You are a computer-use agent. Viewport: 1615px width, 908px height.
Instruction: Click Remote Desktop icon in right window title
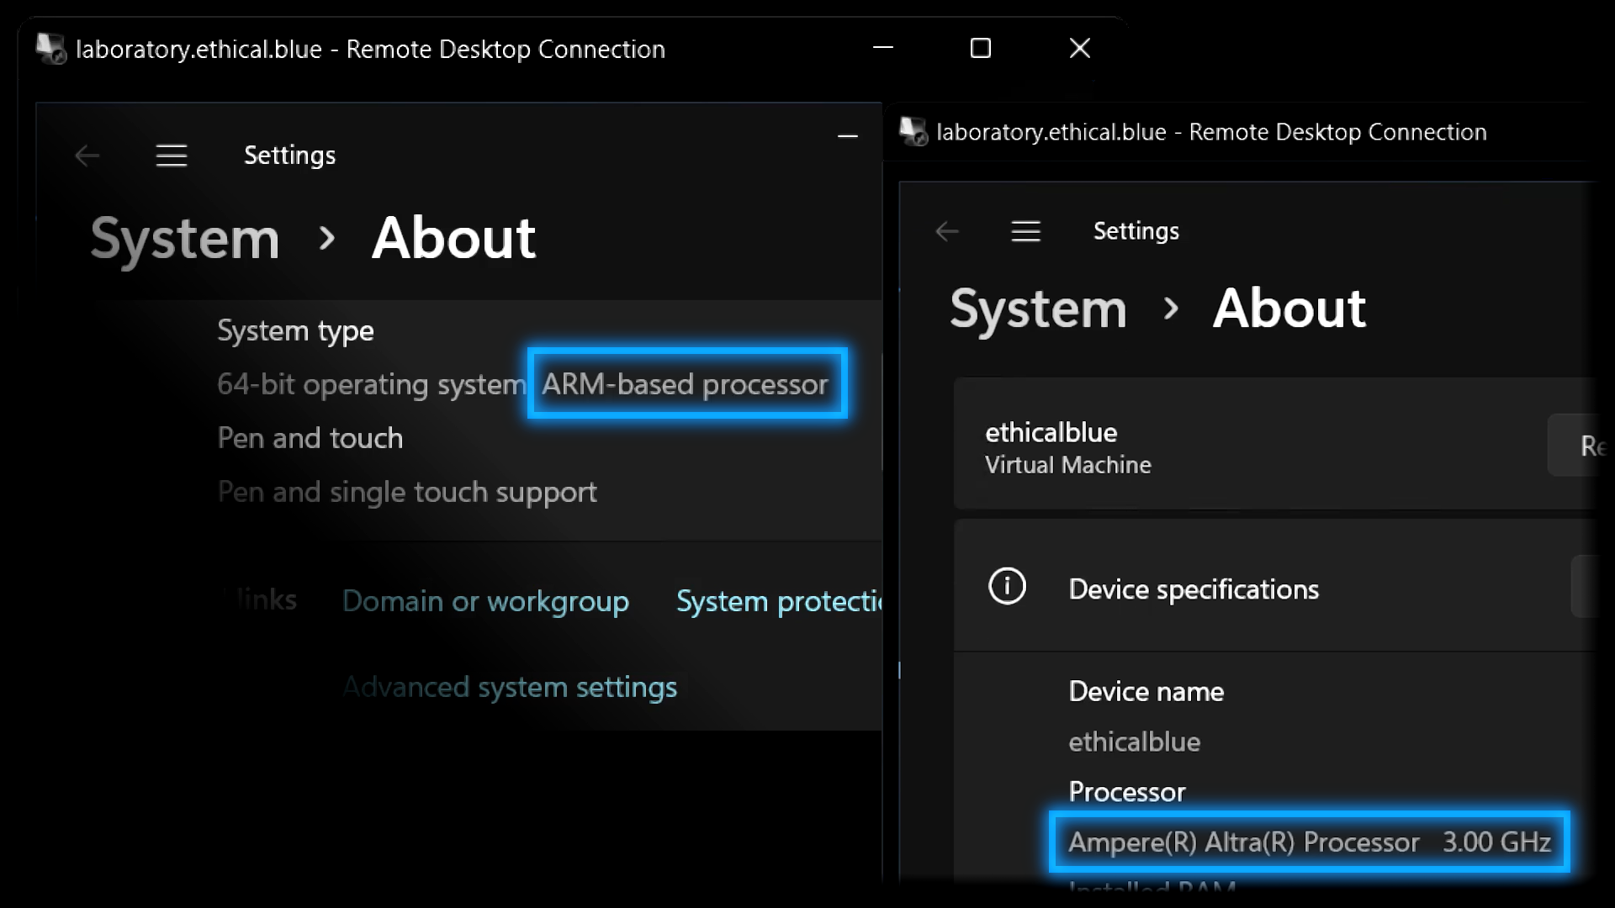(x=913, y=132)
